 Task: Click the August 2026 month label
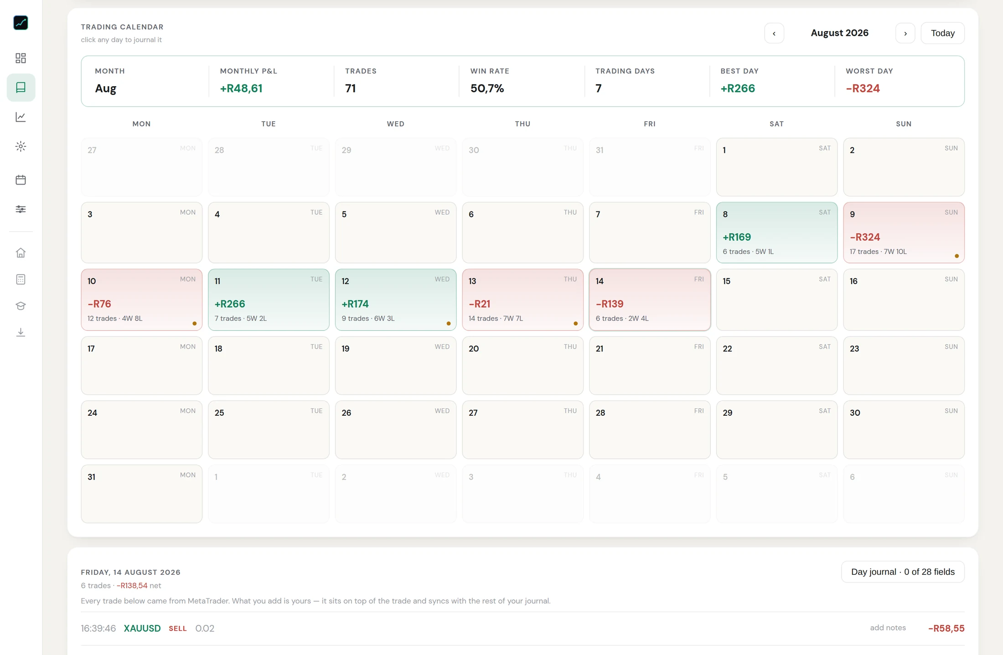pos(839,33)
